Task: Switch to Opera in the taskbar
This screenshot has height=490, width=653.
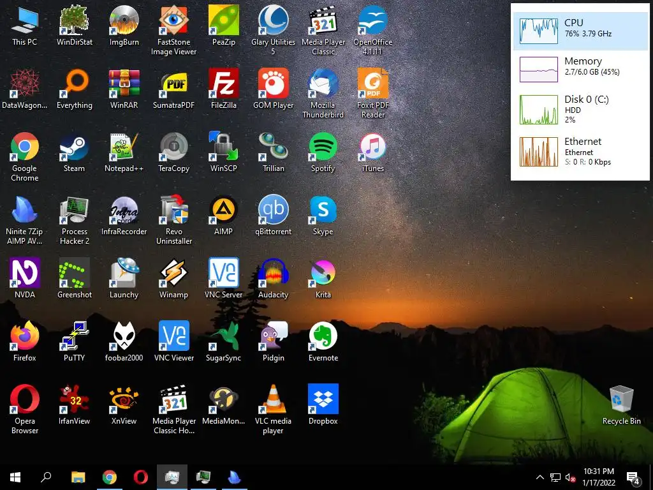Action: coord(141,477)
